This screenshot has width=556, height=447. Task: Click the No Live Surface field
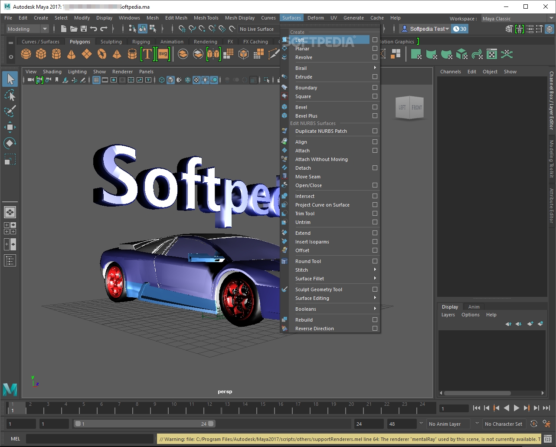point(259,29)
